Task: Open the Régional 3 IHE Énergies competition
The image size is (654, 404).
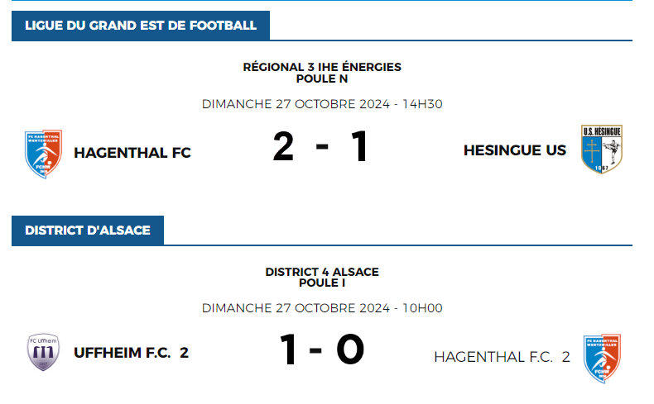Action: pos(322,67)
